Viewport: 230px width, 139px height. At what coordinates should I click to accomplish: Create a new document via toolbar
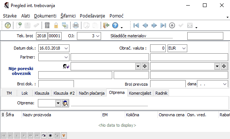coord(19,25)
